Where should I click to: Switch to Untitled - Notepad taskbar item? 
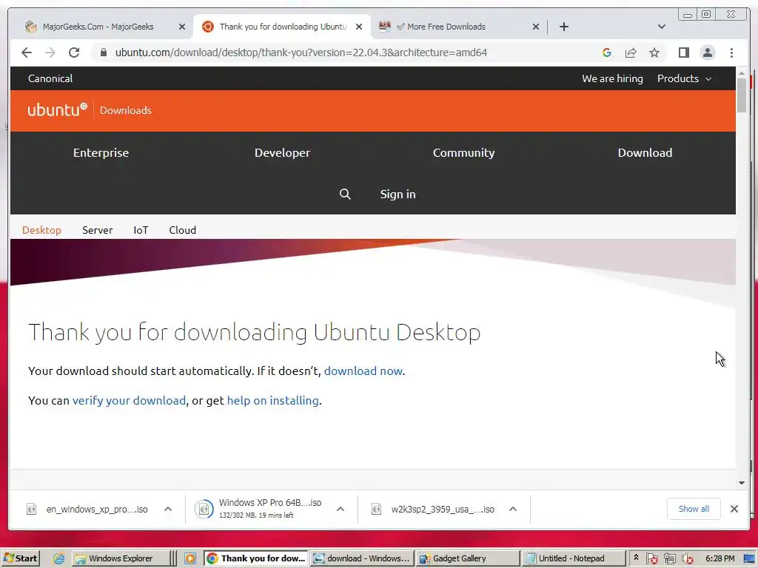573,558
